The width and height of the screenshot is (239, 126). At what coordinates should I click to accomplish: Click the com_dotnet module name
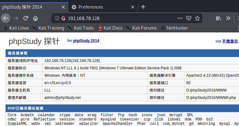point(174,124)
